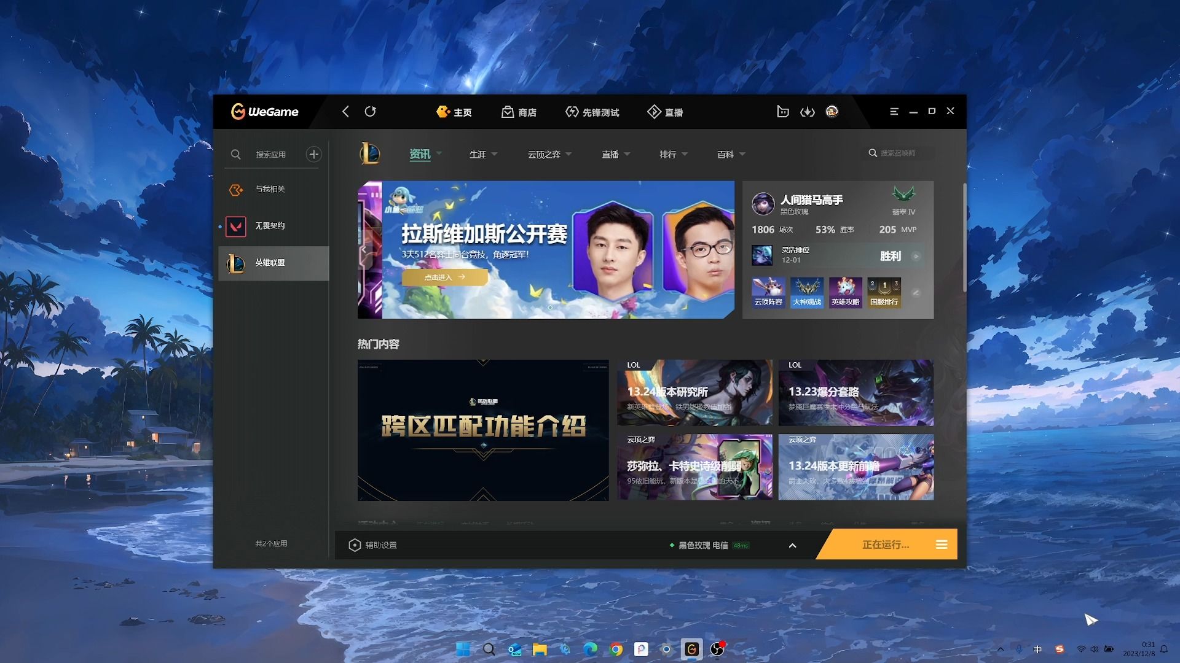Open the folder library icon in the title bar

[782, 112]
